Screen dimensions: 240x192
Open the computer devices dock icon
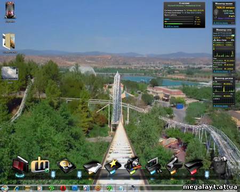153,166
